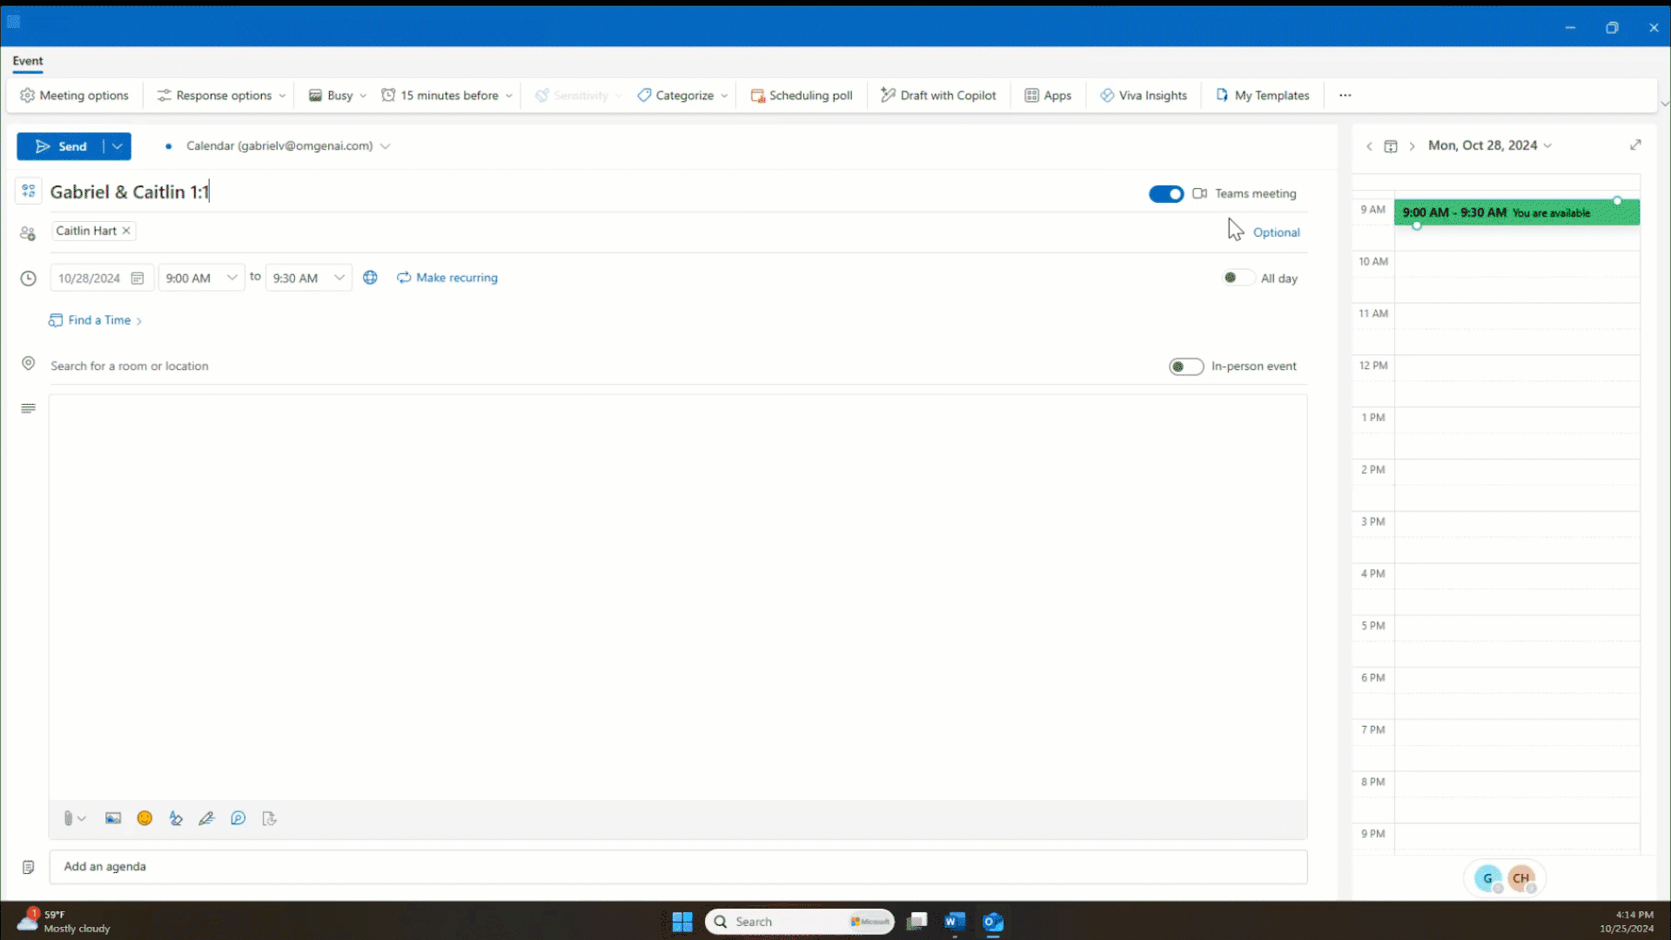Open the Categorize menu
The height and width of the screenshot is (940, 1671).
(682, 95)
